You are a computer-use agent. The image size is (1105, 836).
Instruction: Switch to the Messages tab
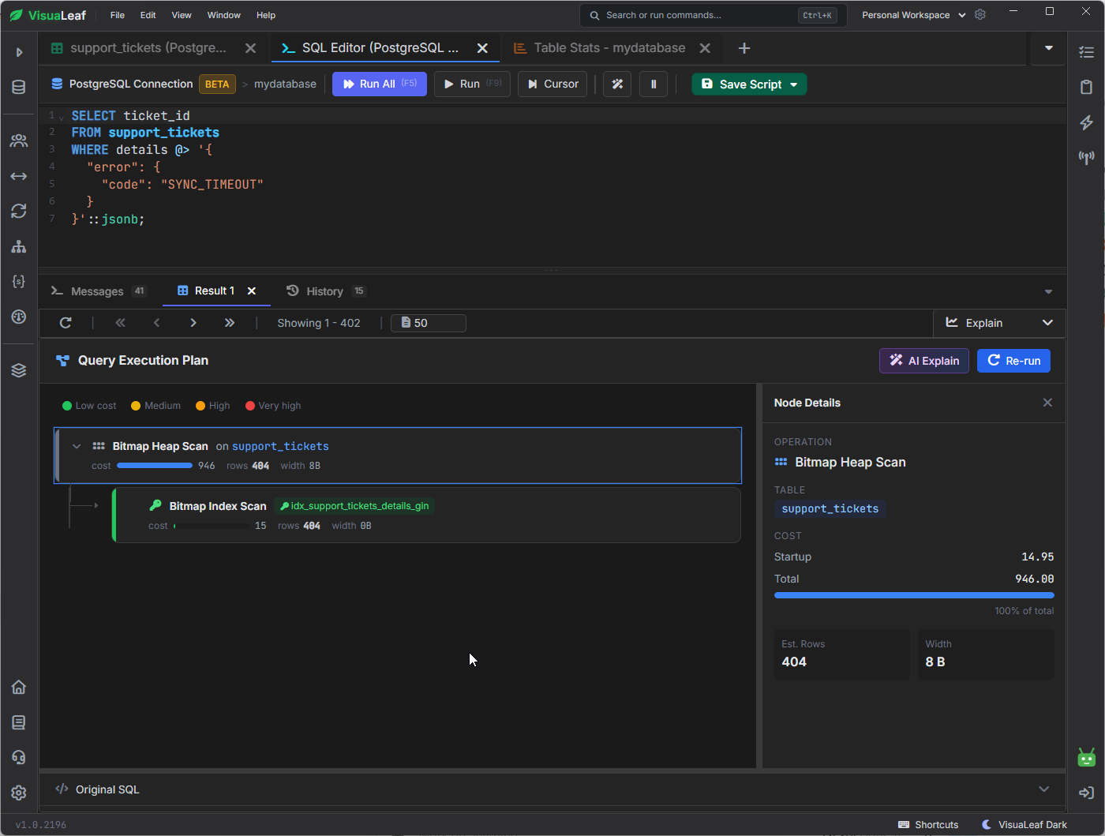[99, 291]
